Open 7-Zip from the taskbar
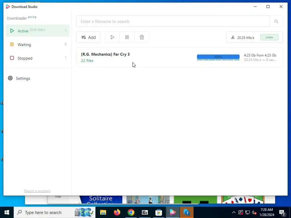291x218 pixels. (x=145, y=212)
